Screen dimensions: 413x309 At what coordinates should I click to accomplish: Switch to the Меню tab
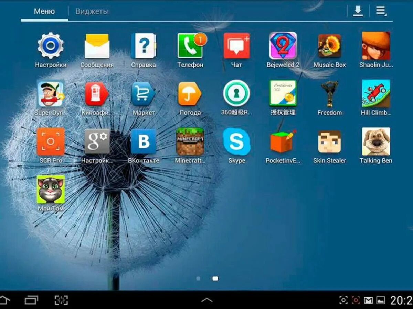(x=44, y=11)
